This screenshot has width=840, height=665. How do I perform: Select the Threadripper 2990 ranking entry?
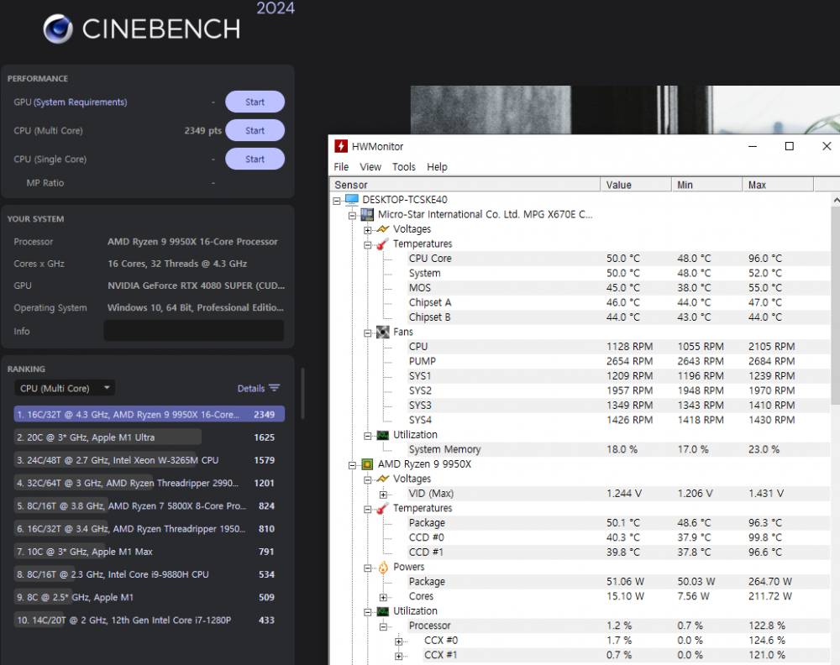pos(149,483)
